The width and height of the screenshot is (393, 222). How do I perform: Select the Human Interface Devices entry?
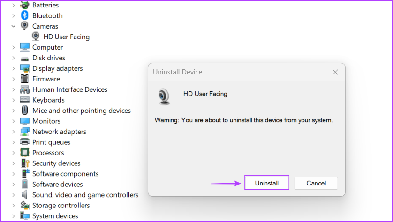pyautogui.click(x=69, y=89)
